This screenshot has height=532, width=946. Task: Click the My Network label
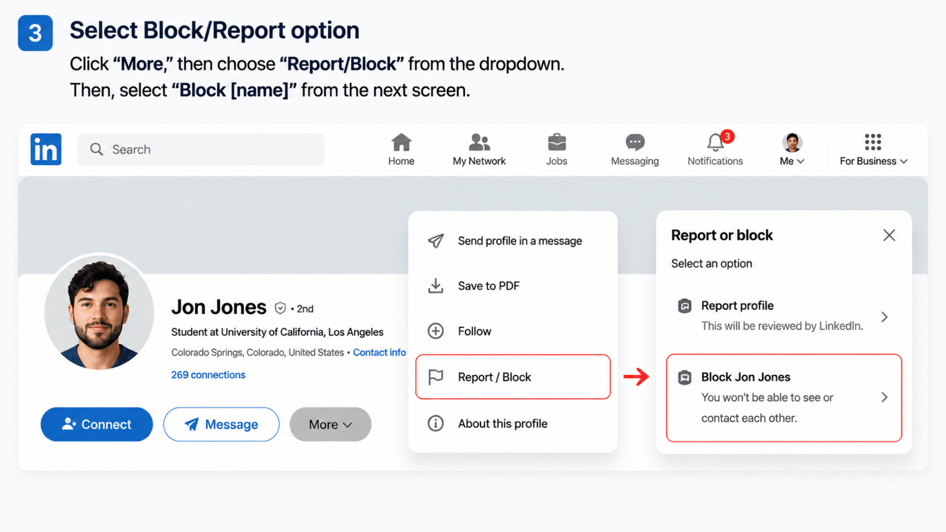click(x=479, y=161)
